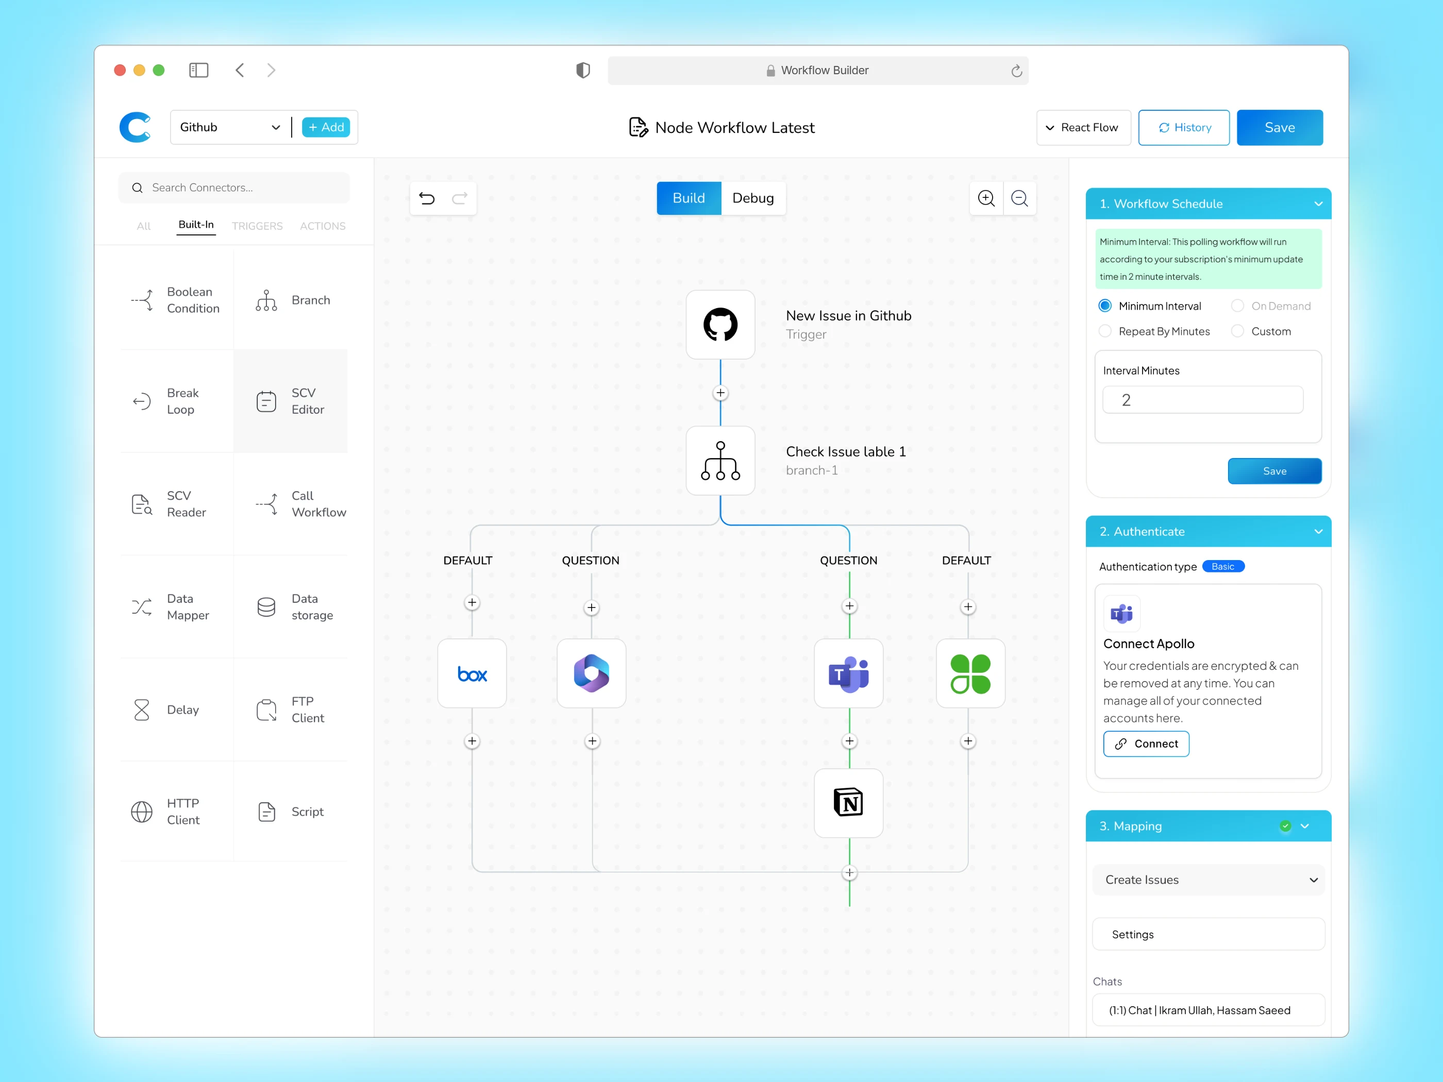Viewport: 1443px width, 1082px height.
Task: Select the GitHub trigger node icon
Action: [720, 325]
